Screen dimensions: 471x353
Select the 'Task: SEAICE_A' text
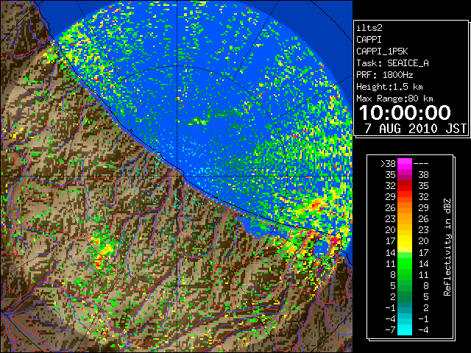click(x=392, y=63)
